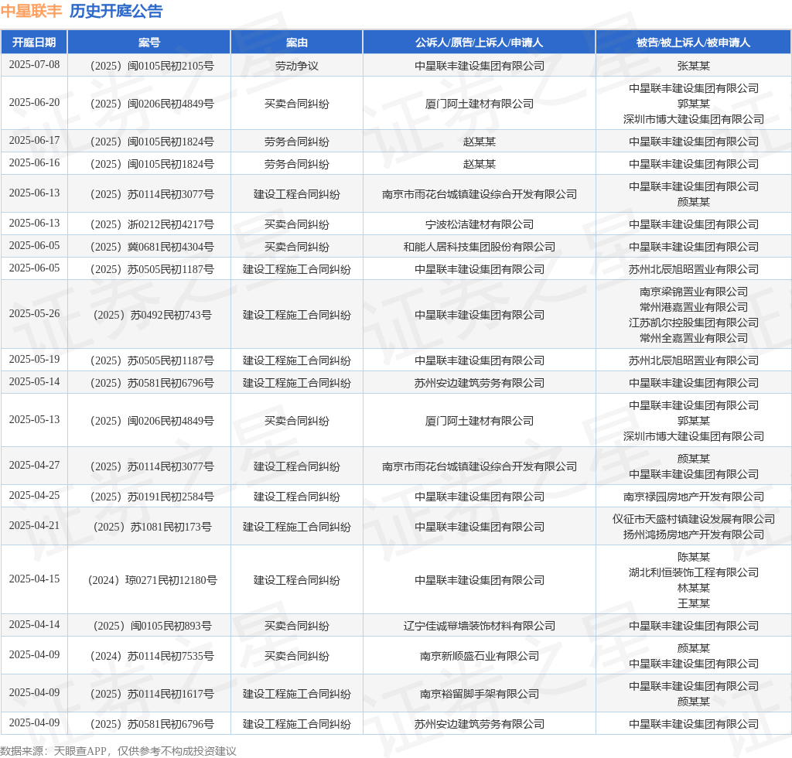Open defendant 南京禄园房地产开发有限公司
Viewport: 792px width, 758px height.
pos(693,497)
